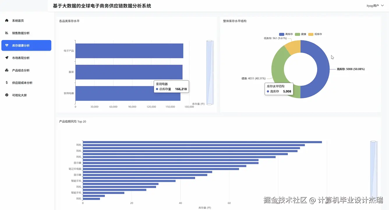Click the longest bar in the Top 20 chart
The height and width of the screenshot is (210, 389).
click(x=202, y=142)
